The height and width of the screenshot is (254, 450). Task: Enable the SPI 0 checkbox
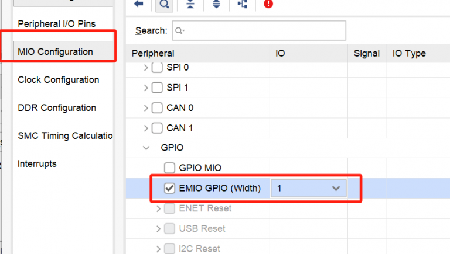157,68
